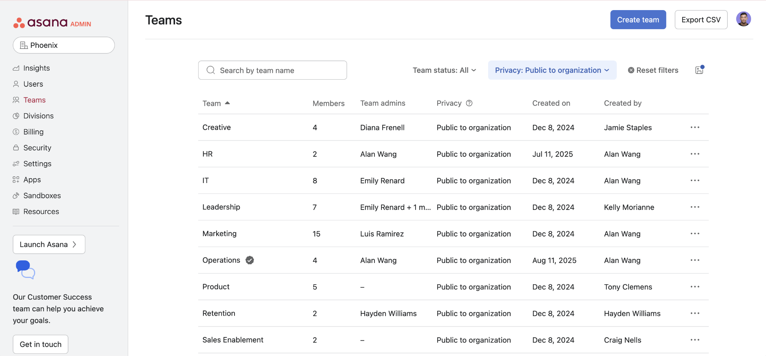
Task: Click creator Jamie Staples
Action: pyautogui.click(x=628, y=127)
